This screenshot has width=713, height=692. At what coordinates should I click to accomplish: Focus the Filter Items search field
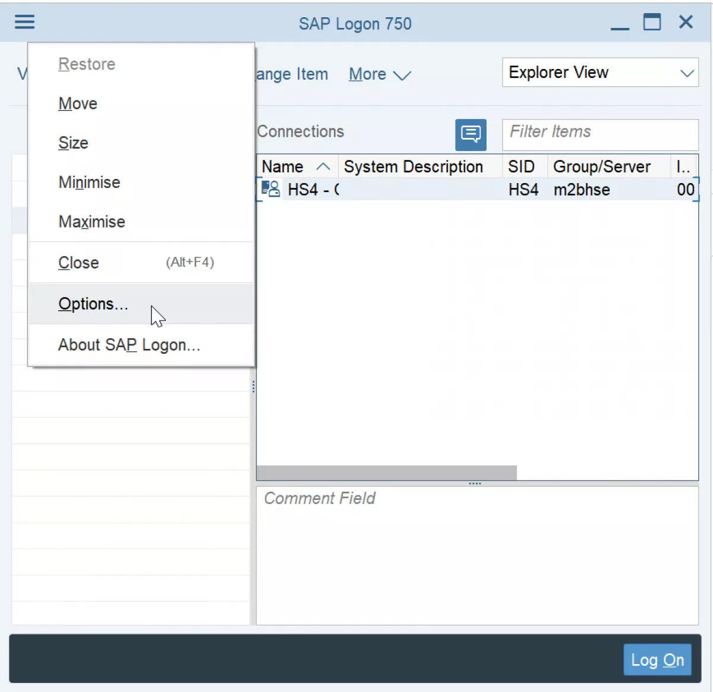pos(600,134)
